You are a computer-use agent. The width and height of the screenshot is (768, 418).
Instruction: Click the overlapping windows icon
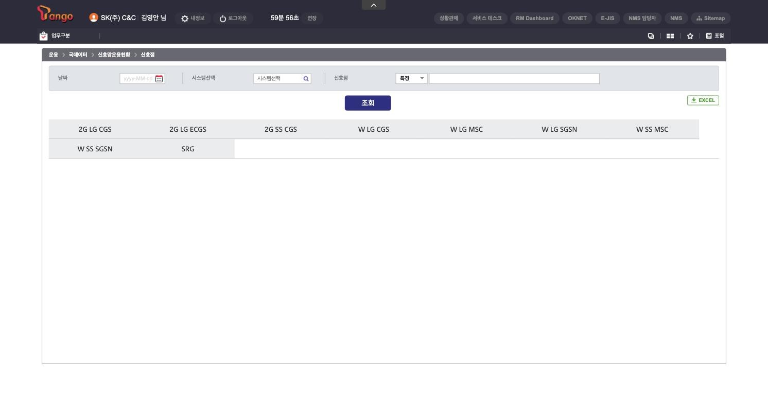coord(651,36)
